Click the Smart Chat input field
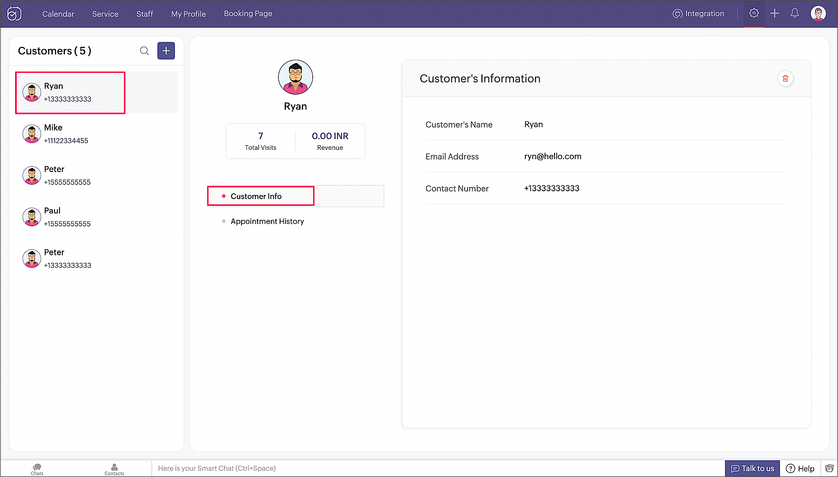This screenshot has width=838, height=477. pyautogui.click(x=437, y=468)
